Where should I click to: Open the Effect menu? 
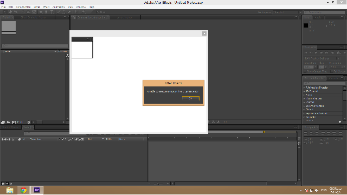click(46, 7)
